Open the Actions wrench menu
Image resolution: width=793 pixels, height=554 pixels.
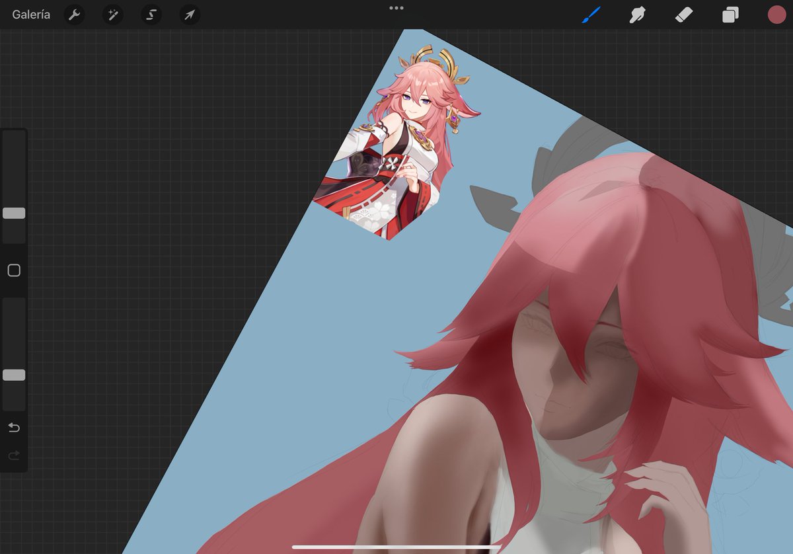pos(74,15)
